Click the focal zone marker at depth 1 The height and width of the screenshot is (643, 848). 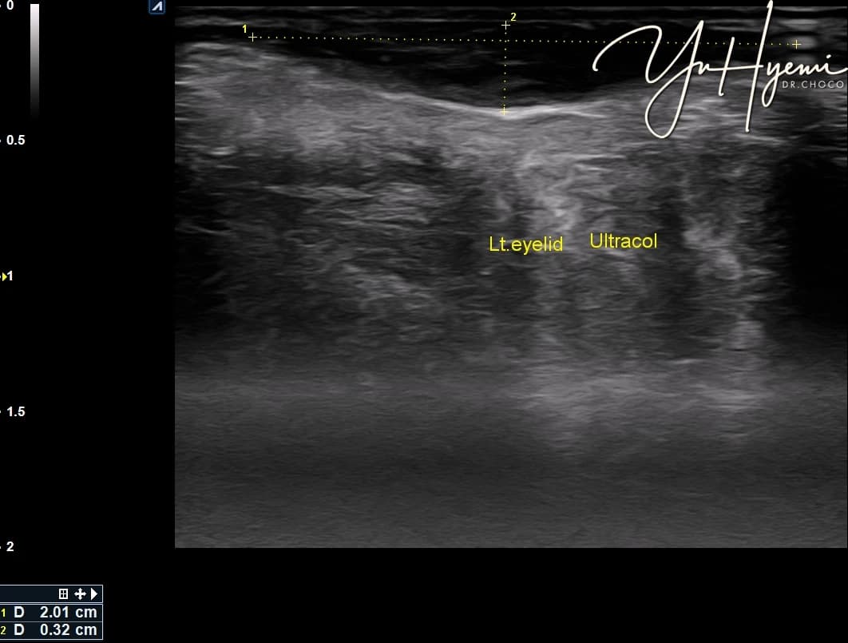coord(4,277)
